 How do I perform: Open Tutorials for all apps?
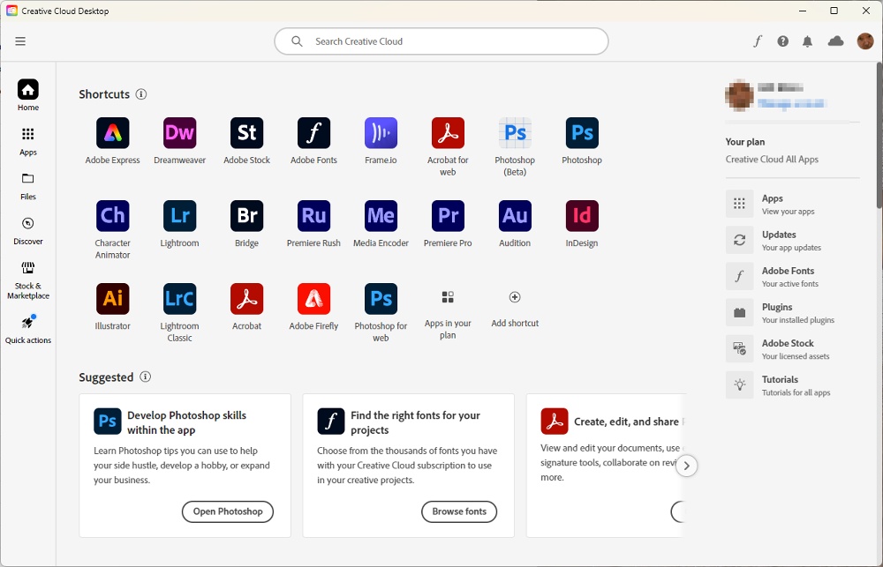click(x=792, y=385)
